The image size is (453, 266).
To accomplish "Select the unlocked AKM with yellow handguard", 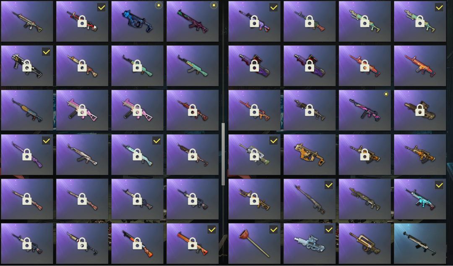I will coord(27,110).
